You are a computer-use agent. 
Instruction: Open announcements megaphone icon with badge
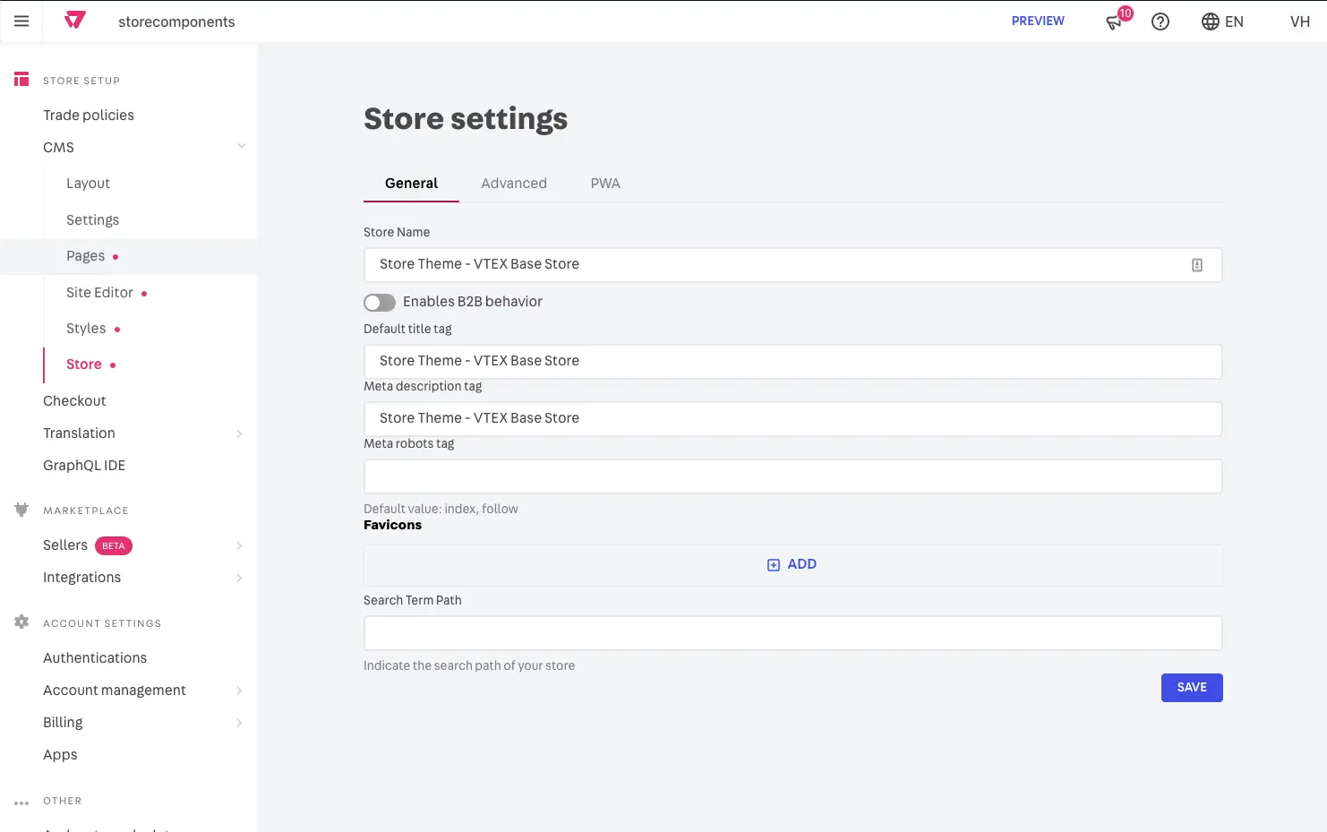[1115, 21]
